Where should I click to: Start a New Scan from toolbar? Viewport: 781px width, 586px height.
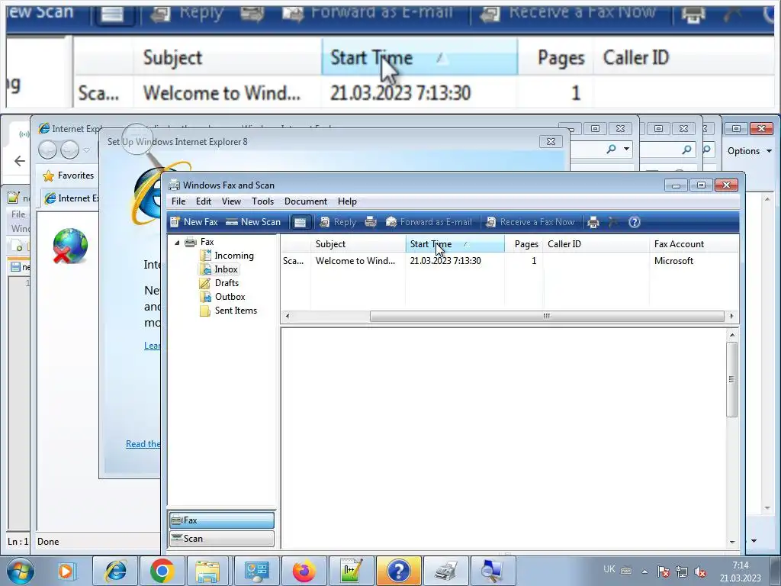[253, 222]
